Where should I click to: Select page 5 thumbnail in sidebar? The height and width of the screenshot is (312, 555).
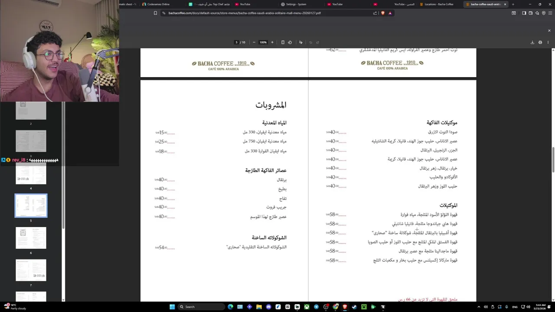coord(31,205)
